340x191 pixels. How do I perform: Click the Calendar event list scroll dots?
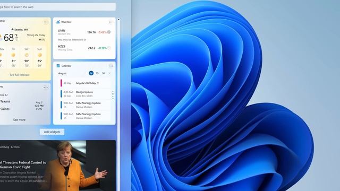tap(113, 95)
